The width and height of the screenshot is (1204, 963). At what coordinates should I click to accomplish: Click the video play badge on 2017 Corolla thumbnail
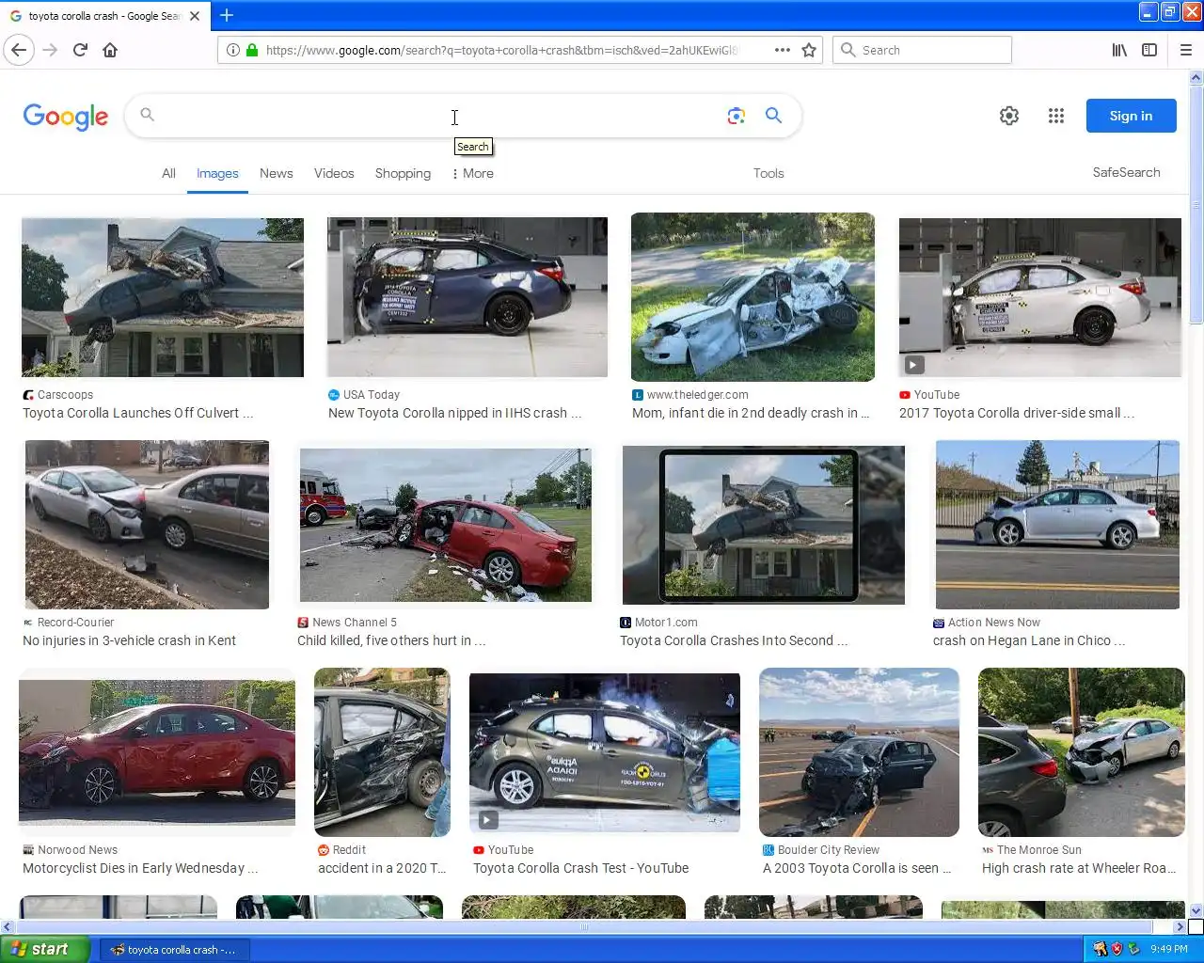tap(914, 365)
